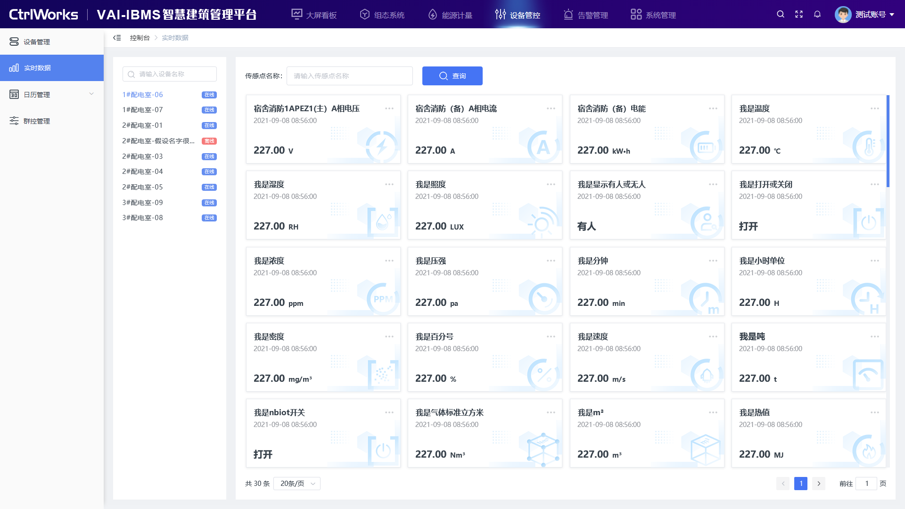
Task: Open more options on A相电流 card
Action: 551,108
